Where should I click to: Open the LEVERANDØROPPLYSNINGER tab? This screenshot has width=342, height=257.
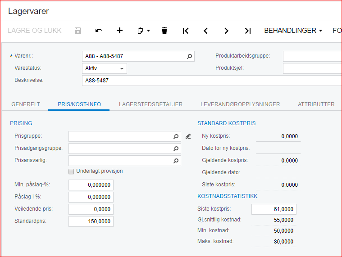coord(240,104)
